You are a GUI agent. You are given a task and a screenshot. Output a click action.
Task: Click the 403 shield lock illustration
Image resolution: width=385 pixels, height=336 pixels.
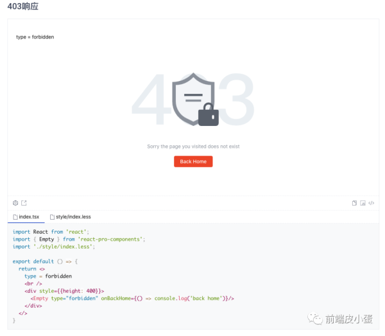point(193,100)
